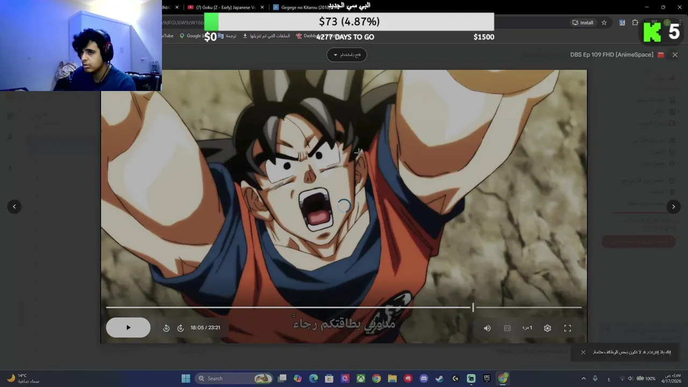The width and height of the screenshot is (688, 387).
Task: Open Task View from taskbar
Action: 282,378
